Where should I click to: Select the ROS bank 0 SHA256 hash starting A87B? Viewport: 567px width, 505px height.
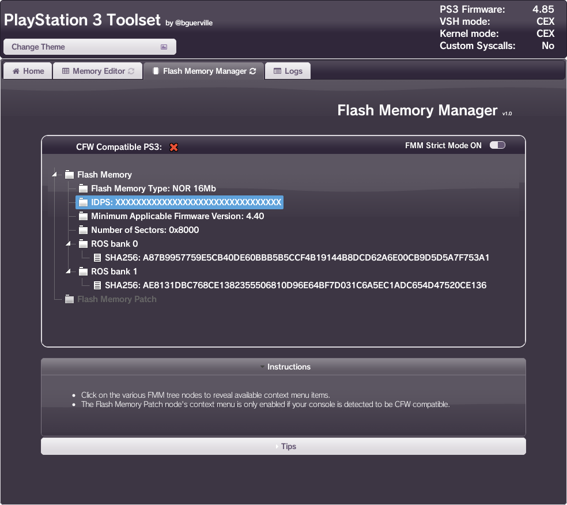coord(297,258)
